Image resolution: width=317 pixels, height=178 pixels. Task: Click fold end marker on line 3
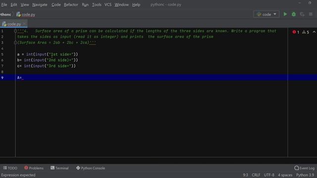[15, 43]
